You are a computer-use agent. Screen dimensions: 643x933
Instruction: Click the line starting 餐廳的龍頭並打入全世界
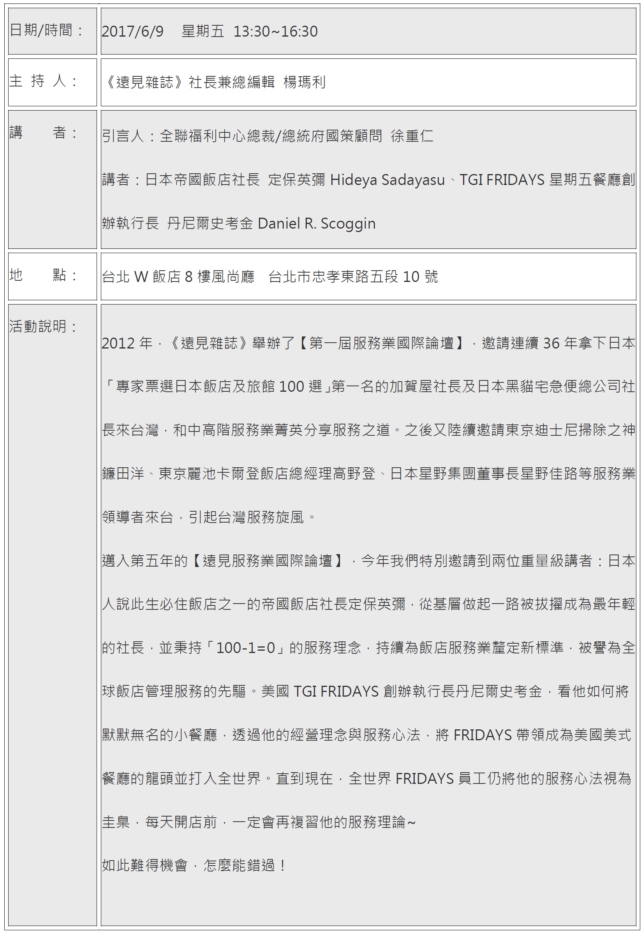click(x=366, y=778)
